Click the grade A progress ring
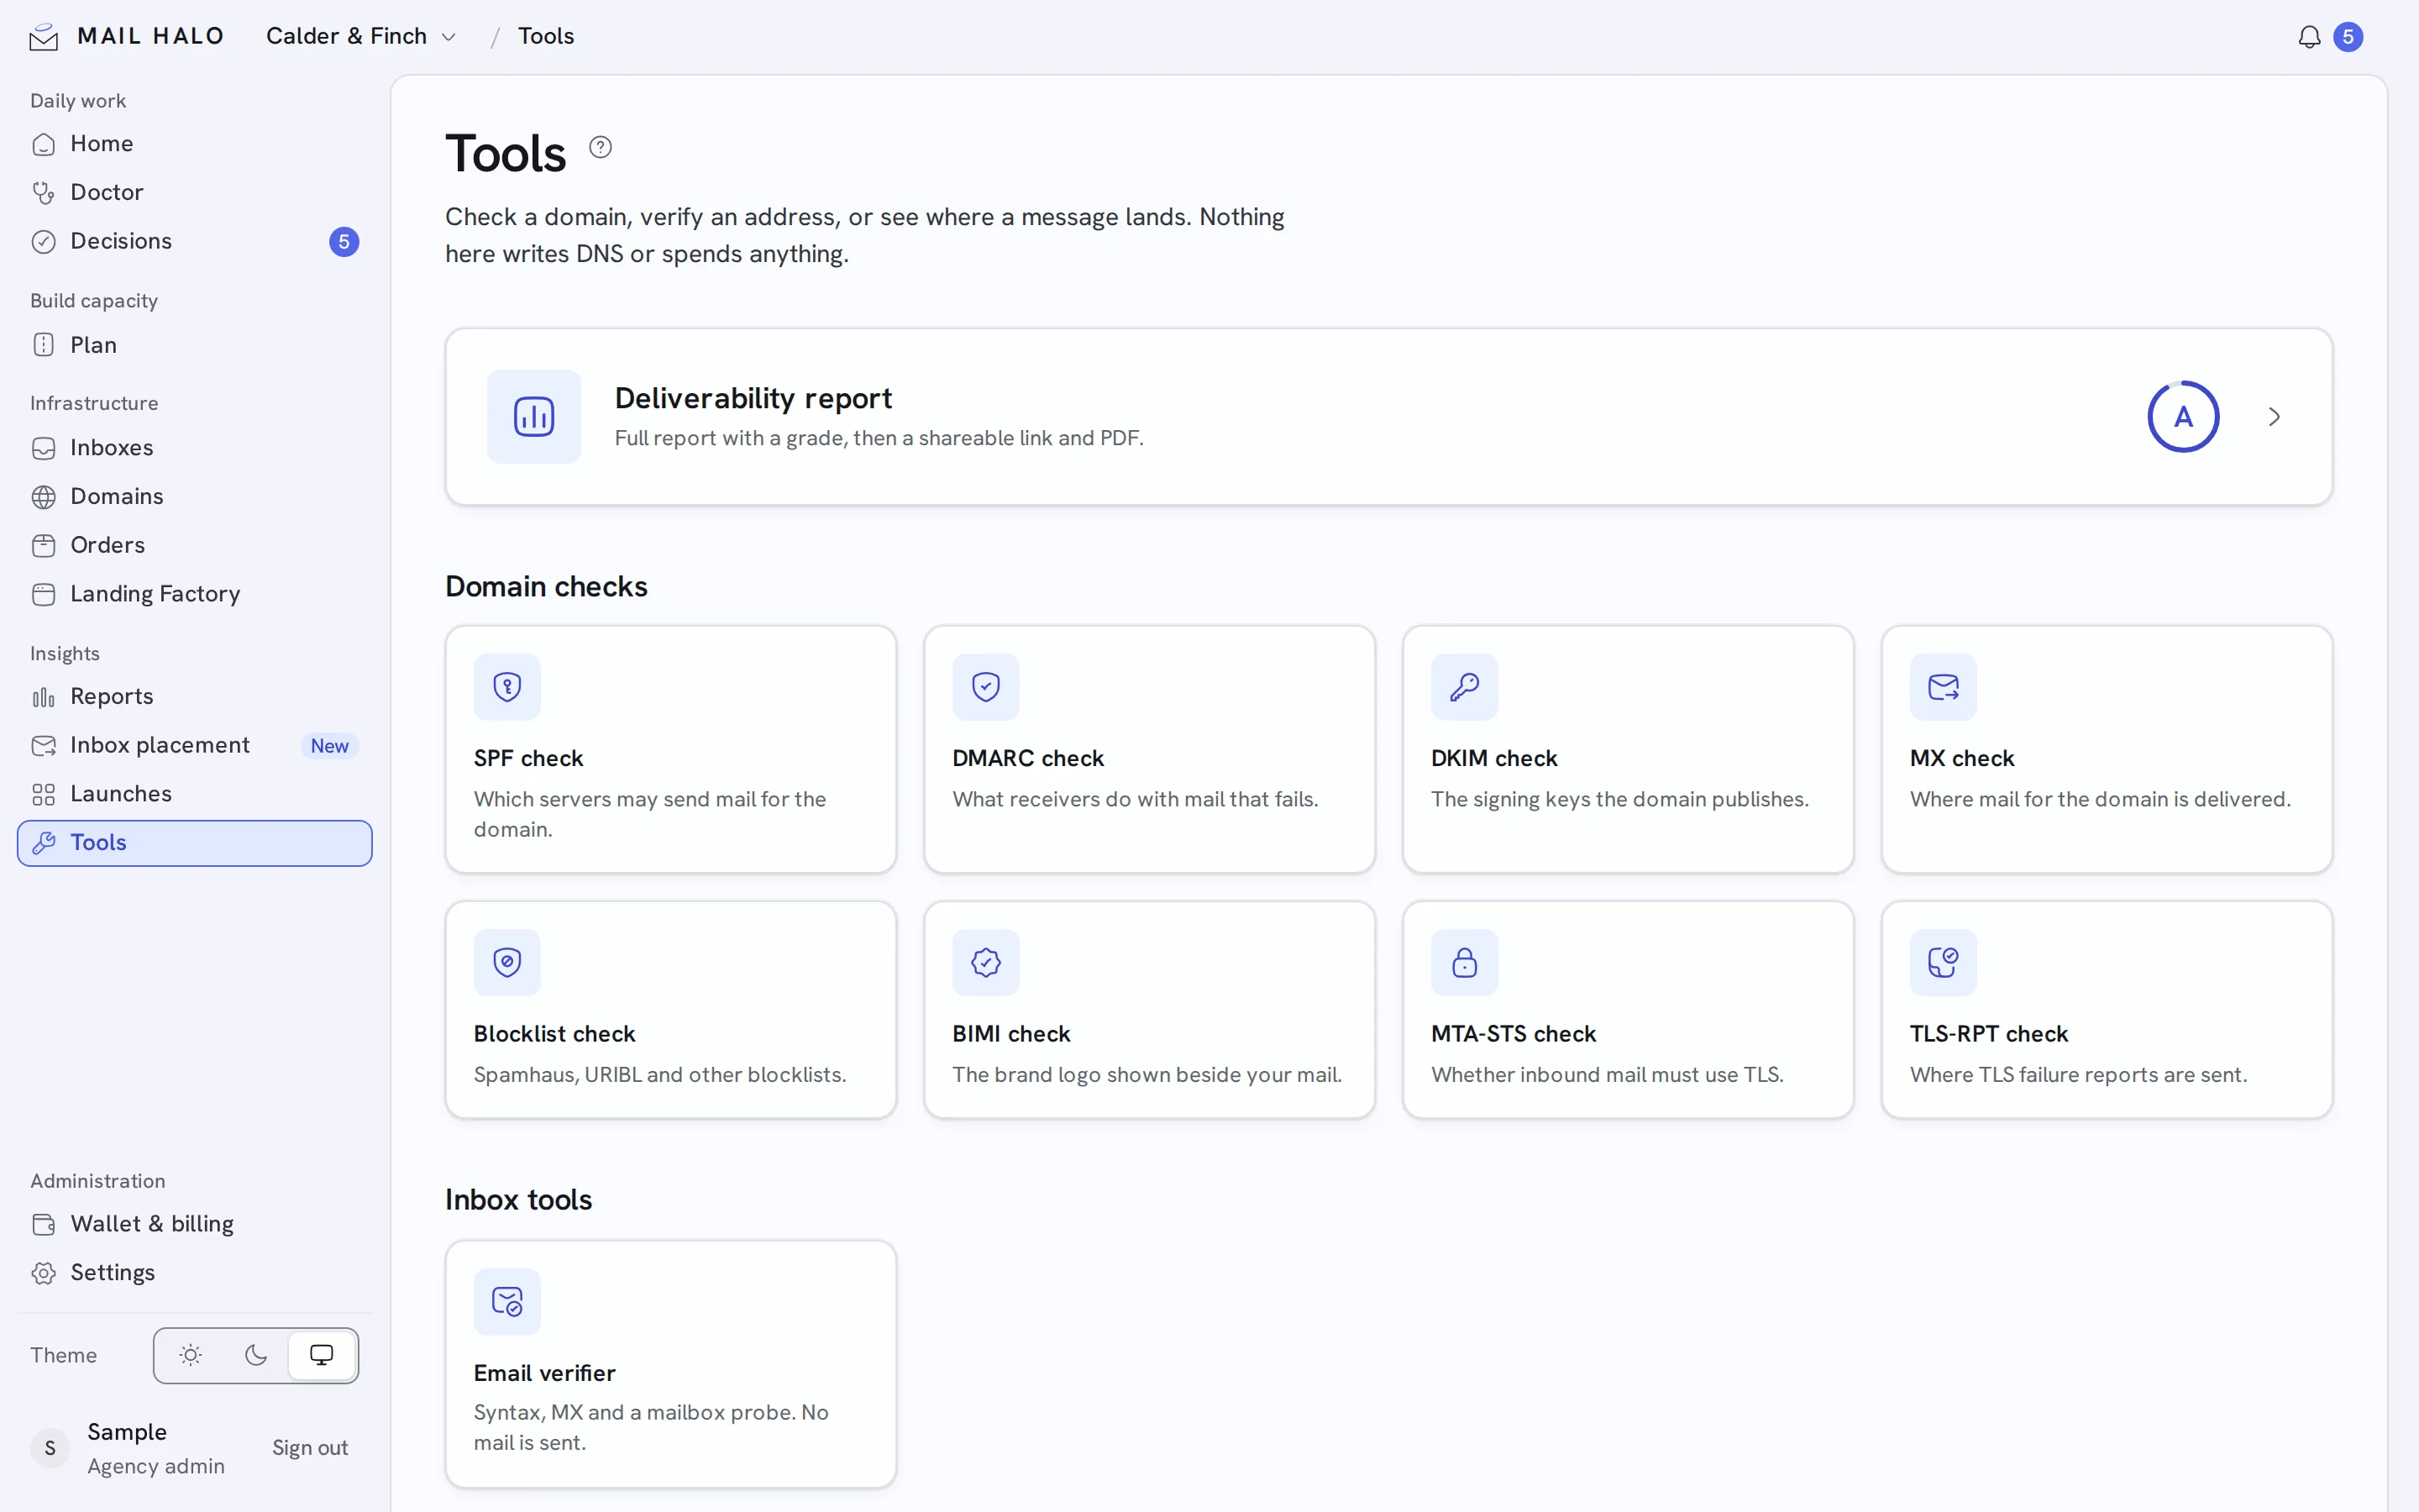This screenshot has width=2419, height=1512. (2183, 417)
